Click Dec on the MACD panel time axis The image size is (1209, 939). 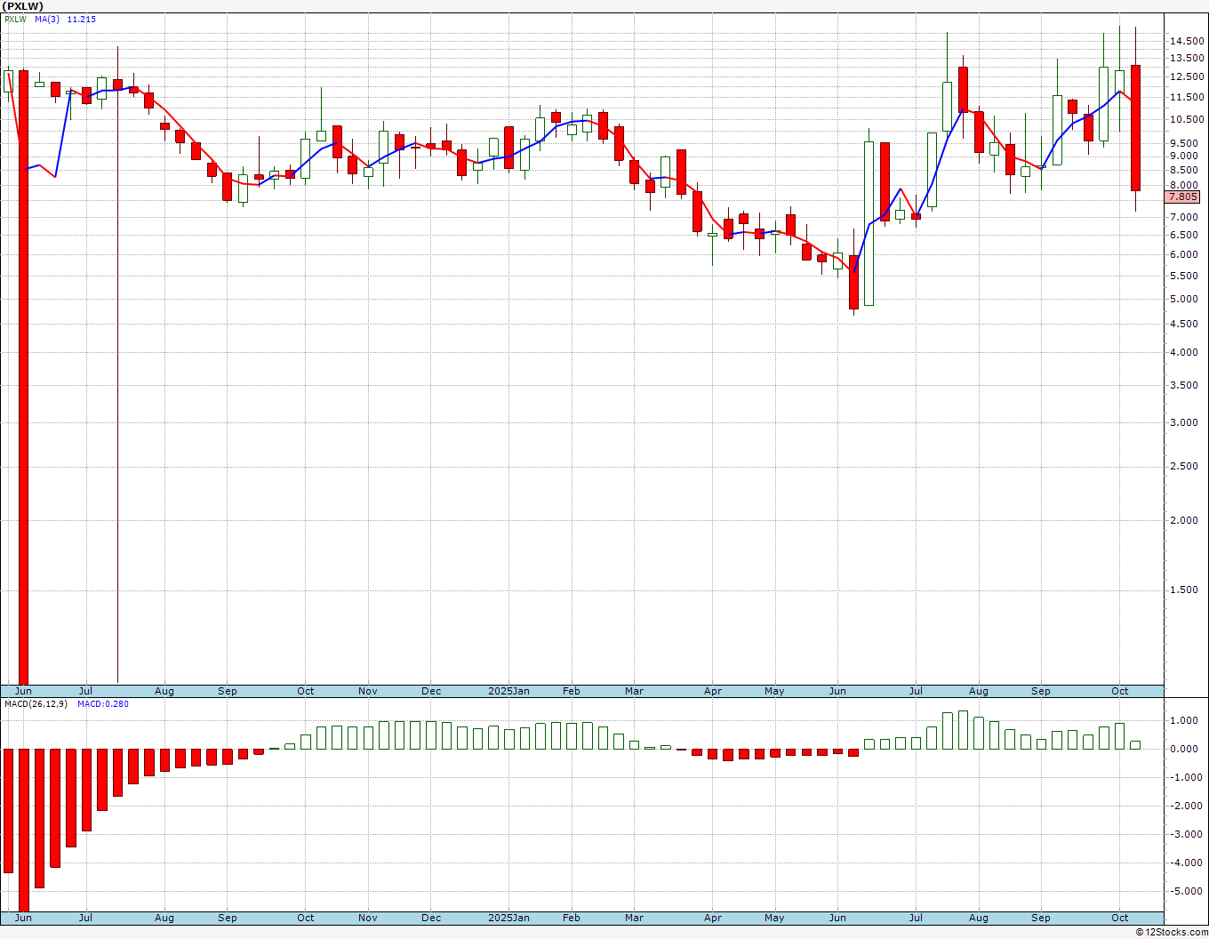431,918
